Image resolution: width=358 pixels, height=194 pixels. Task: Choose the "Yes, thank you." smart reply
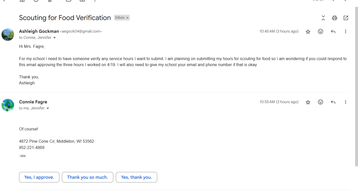tap(136, 177)
